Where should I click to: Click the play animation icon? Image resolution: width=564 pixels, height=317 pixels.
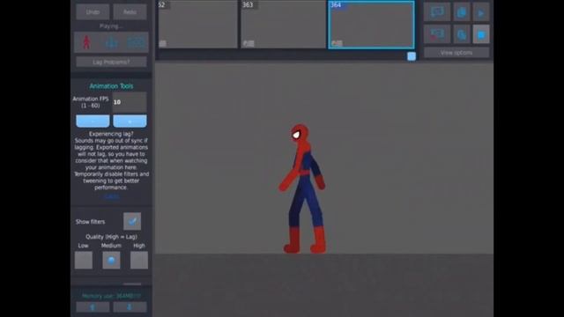(x=481, y=12)
